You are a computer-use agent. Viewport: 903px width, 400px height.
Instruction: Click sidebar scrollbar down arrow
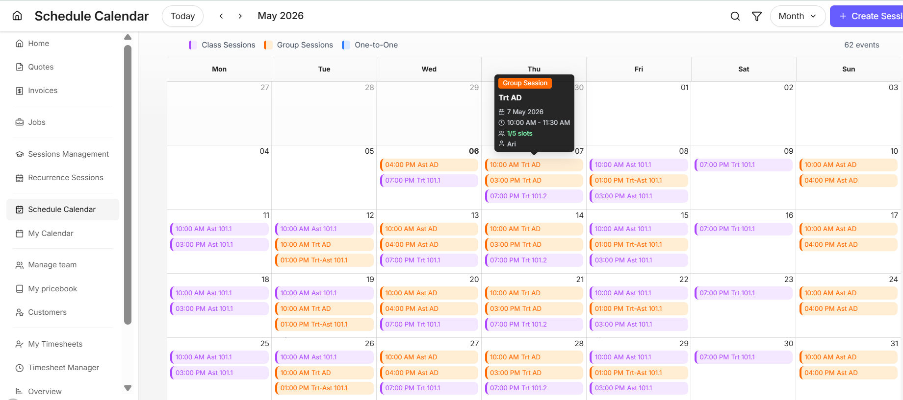click(128, 388)
